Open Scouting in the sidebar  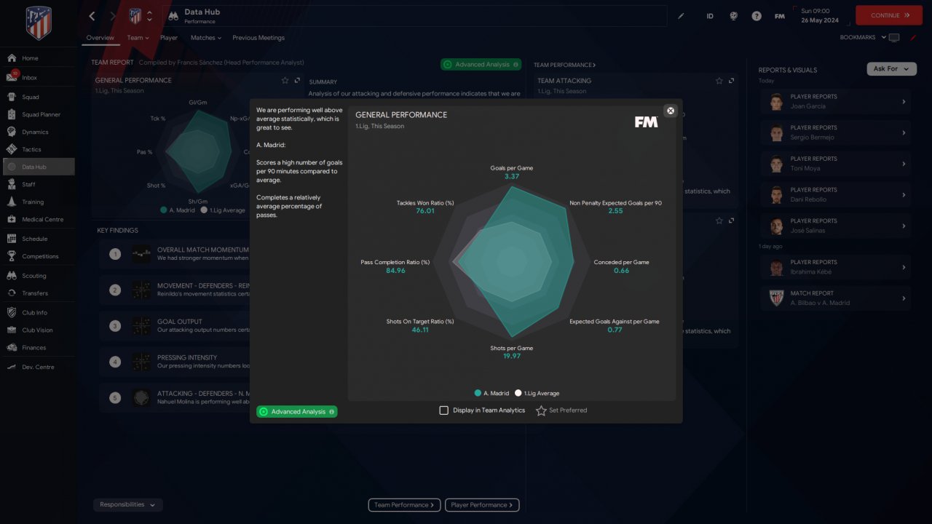coord(38,276)
